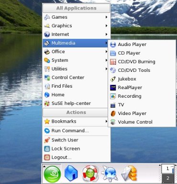The width and height of the screenshot is (177, 184).
Task: Click the Find Files magnifier icon
Action: tap(47, 86)
